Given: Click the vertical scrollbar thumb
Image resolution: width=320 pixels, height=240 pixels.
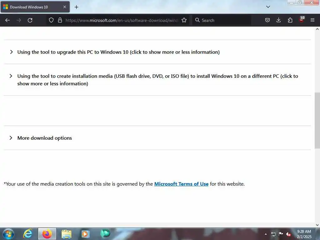Looking at the screenshot, I should (317, 120).
